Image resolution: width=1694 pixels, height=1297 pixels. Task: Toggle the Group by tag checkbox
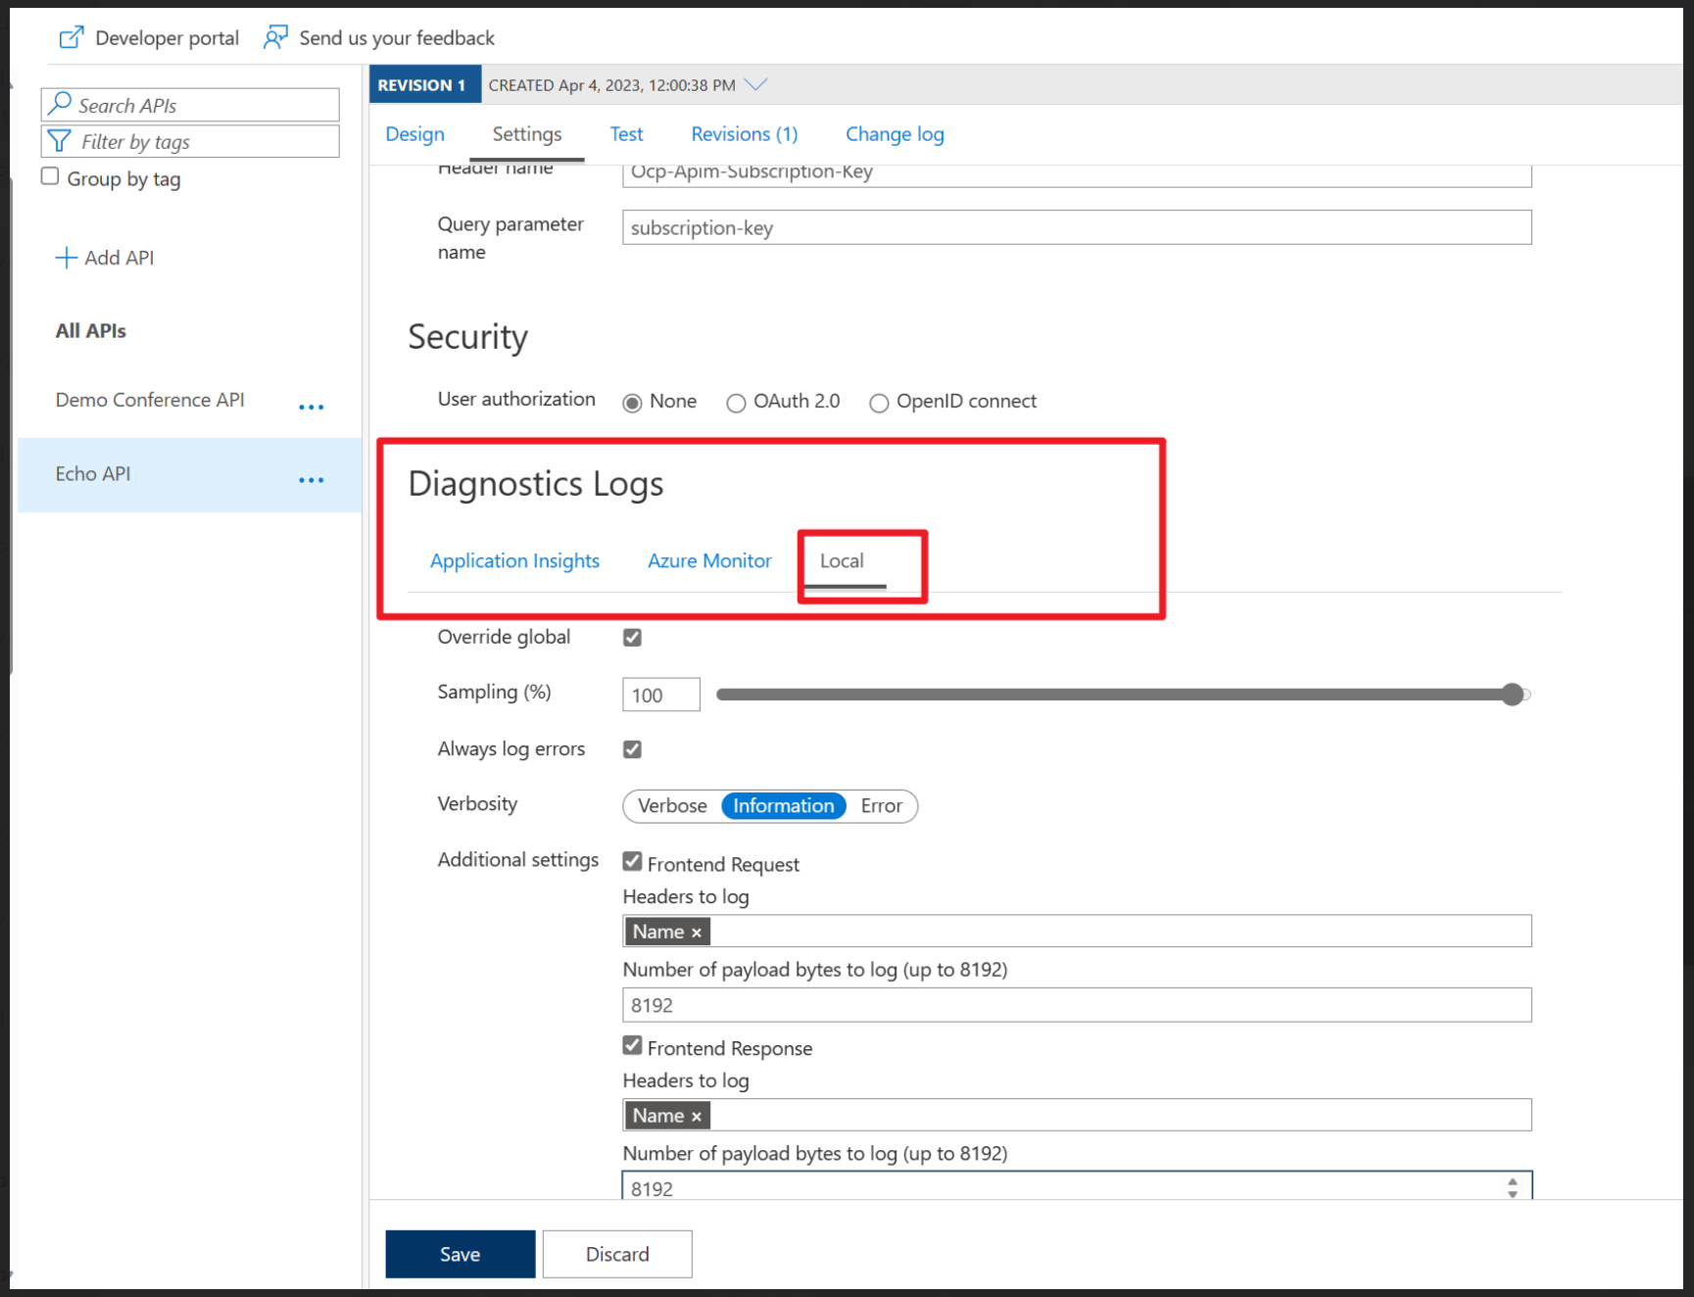50,177
